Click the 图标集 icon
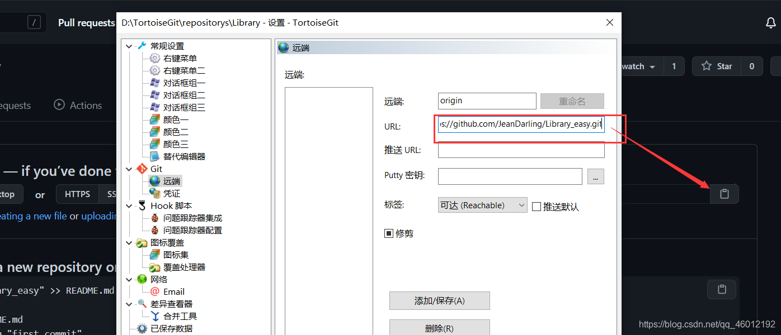This screenshot has height=335, width=781. pos(154,255)
